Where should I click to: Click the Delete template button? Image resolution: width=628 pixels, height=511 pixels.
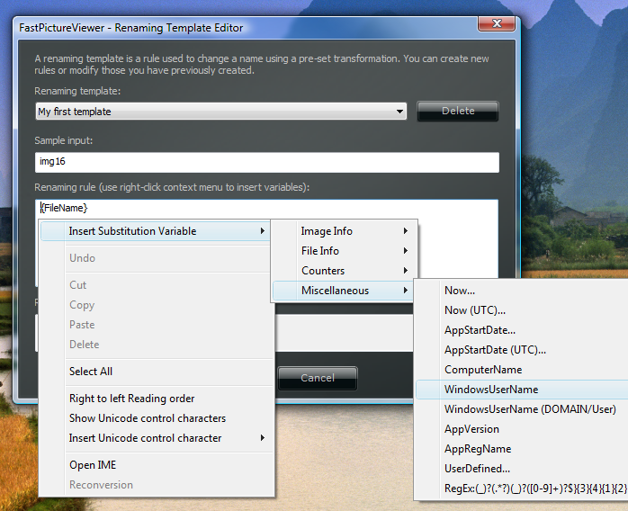click(458, 111)
